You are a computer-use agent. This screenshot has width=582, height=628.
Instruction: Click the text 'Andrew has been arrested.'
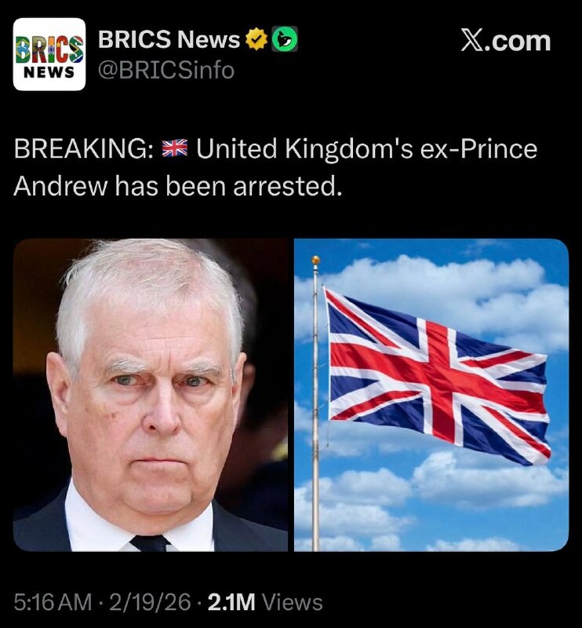pyautogui.click(x=178, y=186)
